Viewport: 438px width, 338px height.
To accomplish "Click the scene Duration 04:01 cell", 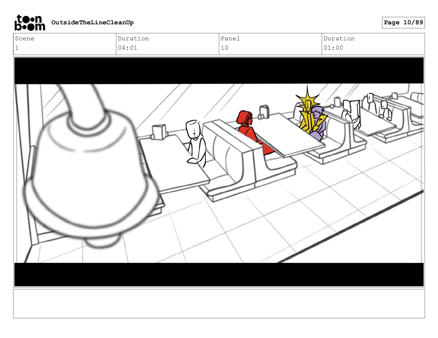I will [x=168, y=44].
